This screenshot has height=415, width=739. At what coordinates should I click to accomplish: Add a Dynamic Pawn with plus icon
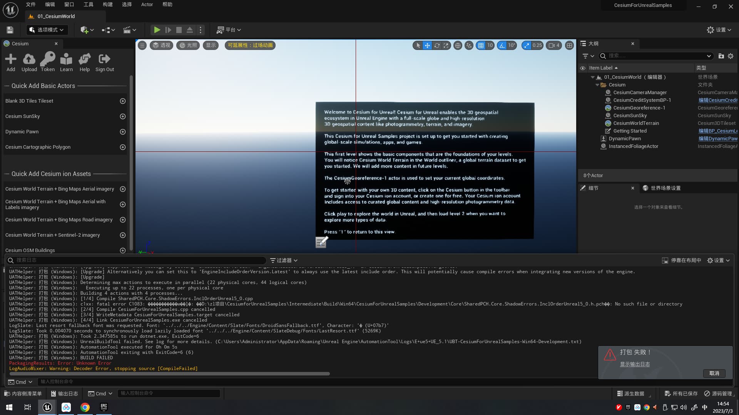tap(123, 132)
